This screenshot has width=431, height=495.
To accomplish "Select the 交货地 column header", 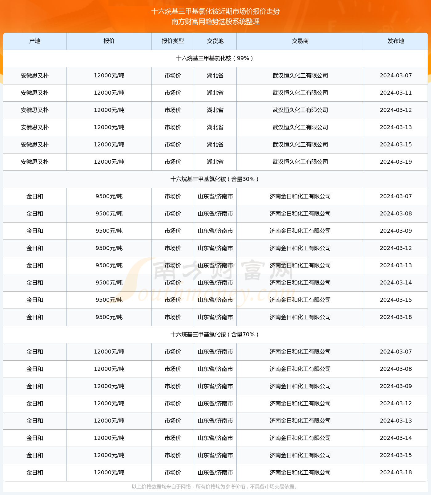I will point(215,41).
